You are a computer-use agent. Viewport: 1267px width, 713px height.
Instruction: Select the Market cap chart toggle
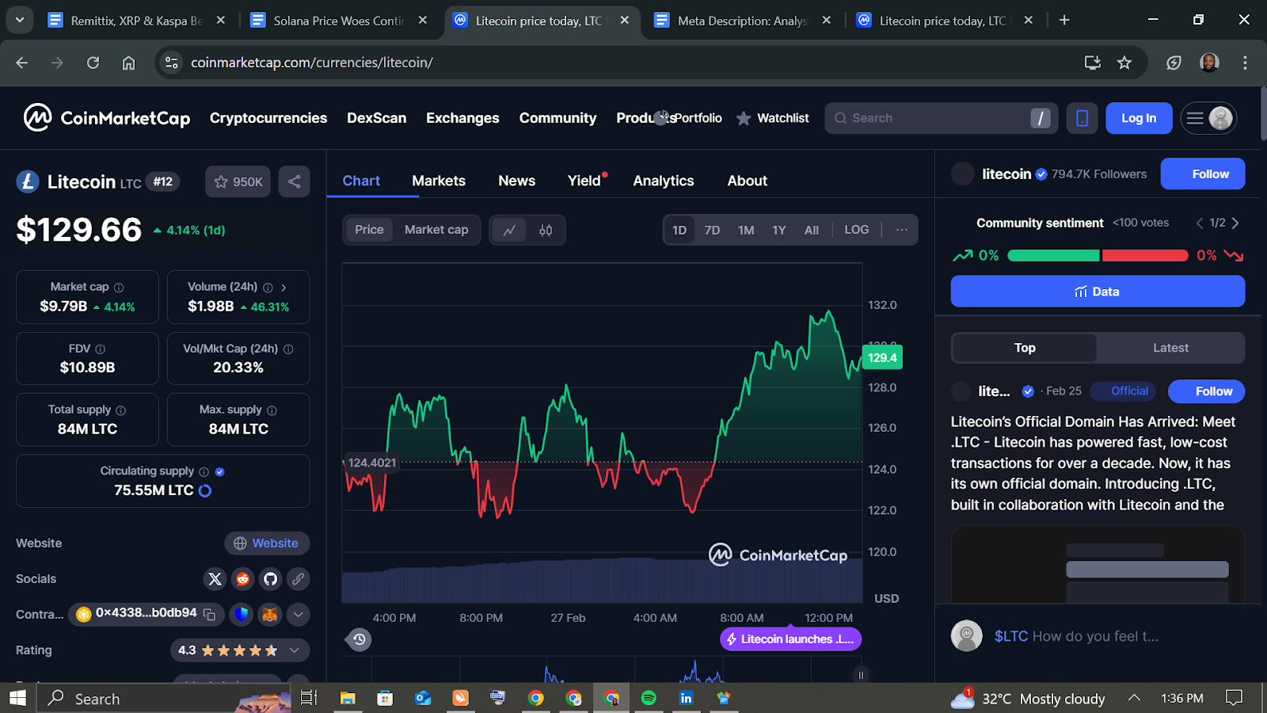click(x=436, y=230)
